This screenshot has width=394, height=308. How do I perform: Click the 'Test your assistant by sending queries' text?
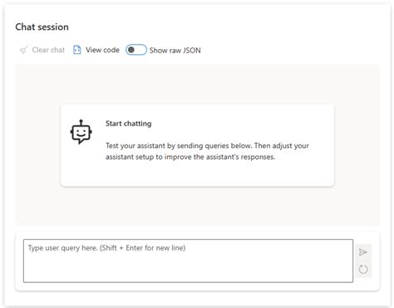207,152
